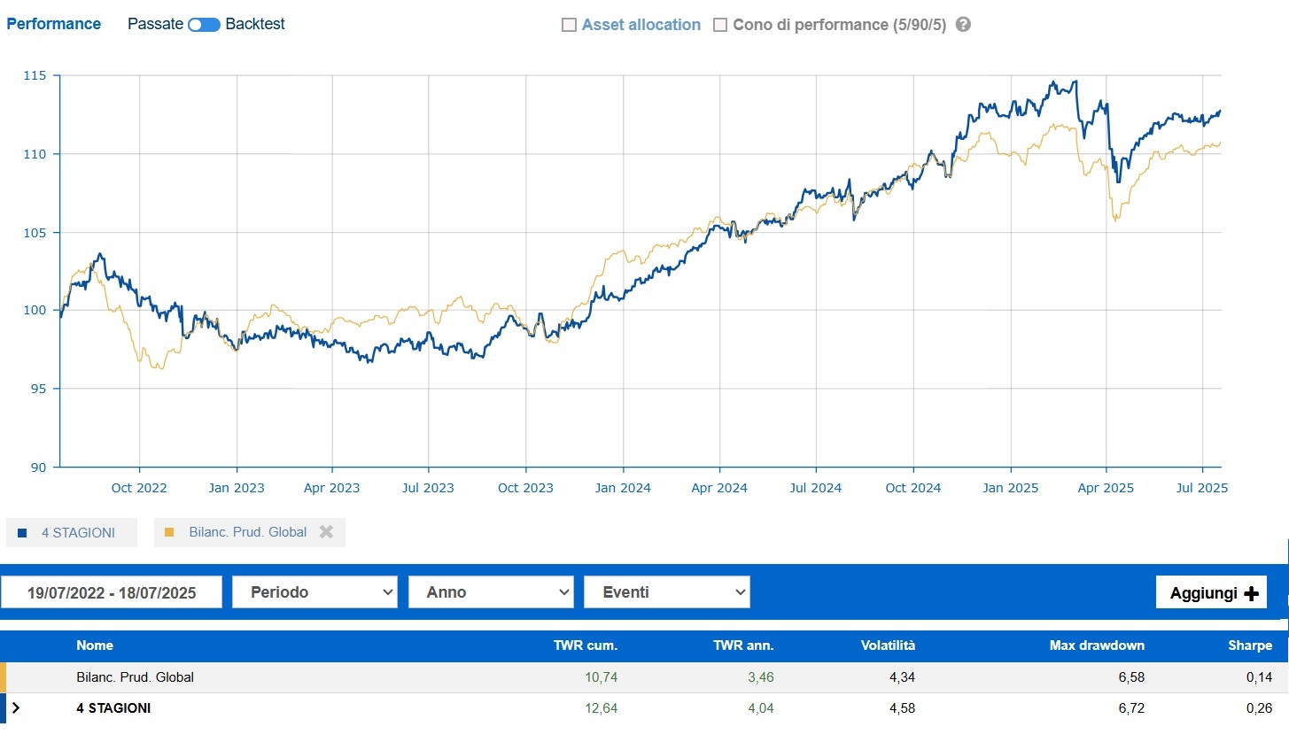The height and width of the screenshot is (742, 1289).
Task: Open the Periodo dropdown
Action: [x=314, y=592]
